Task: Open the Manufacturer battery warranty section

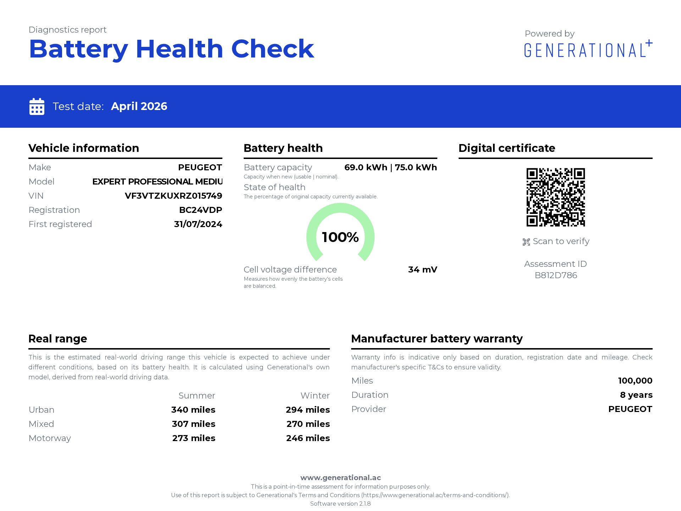Action: point(436,339)
